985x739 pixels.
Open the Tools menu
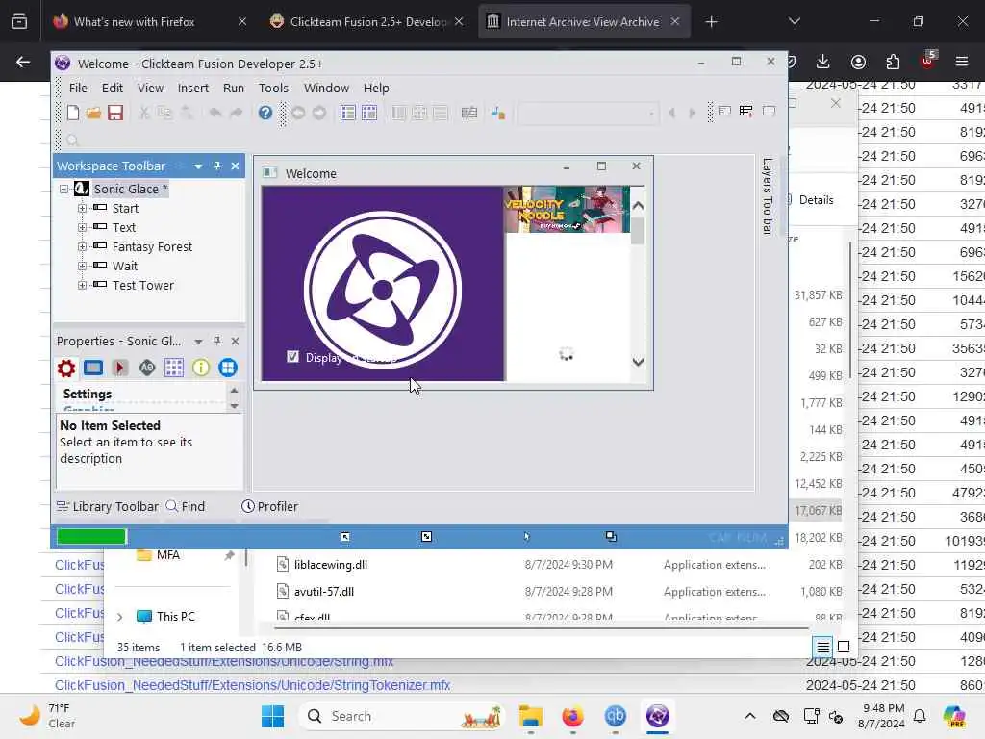click(x=273, y=88)
